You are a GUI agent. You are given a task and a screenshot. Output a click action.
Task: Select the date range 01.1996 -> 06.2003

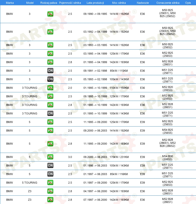pos(95,166)
